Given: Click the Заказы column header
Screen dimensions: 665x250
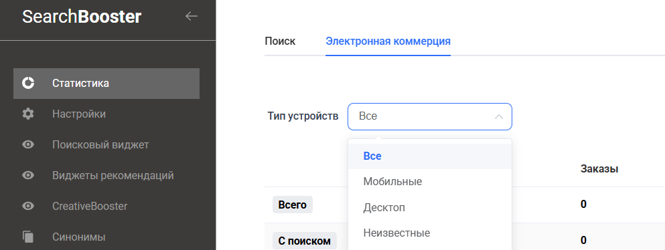Looking at the screenshot, I should pyautogui.click(x=599, y=169).
